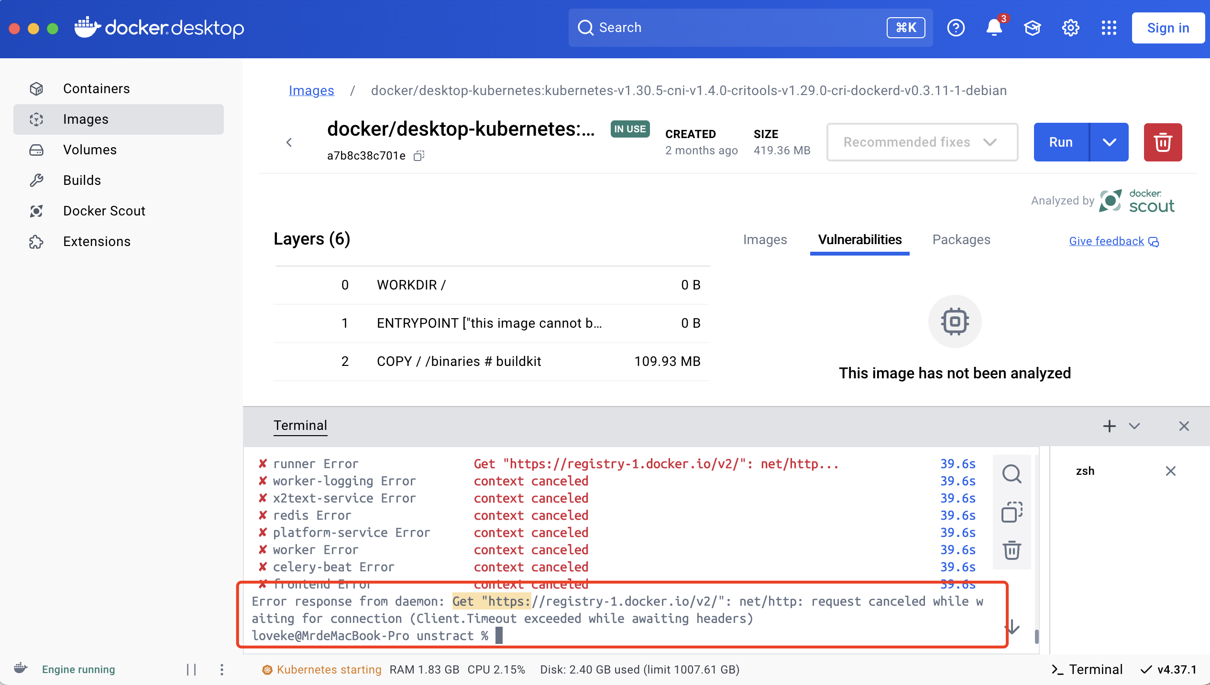Search within the terminal output

[1012, 474]
